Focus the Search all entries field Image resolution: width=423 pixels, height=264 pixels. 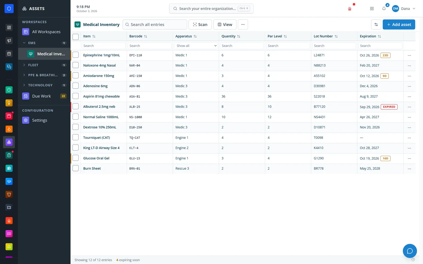click(x=155, y=25)
